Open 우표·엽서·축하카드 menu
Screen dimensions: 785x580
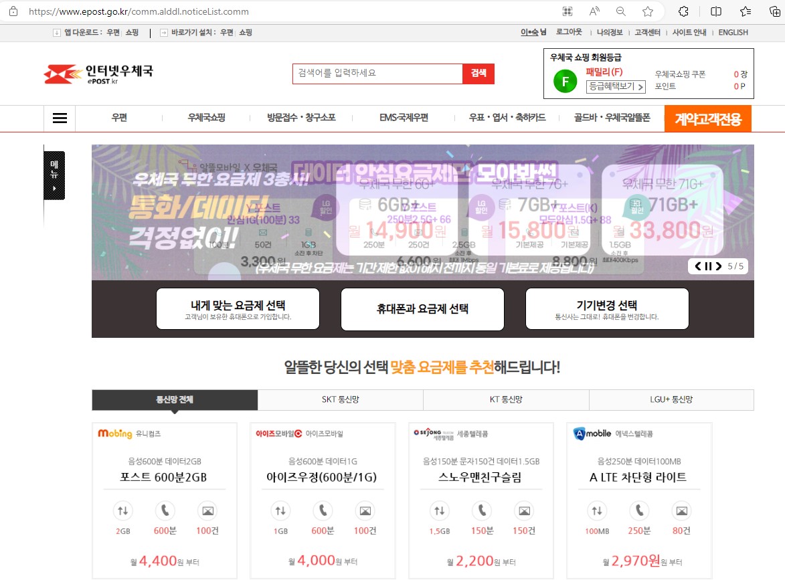[x=507, y=118]
